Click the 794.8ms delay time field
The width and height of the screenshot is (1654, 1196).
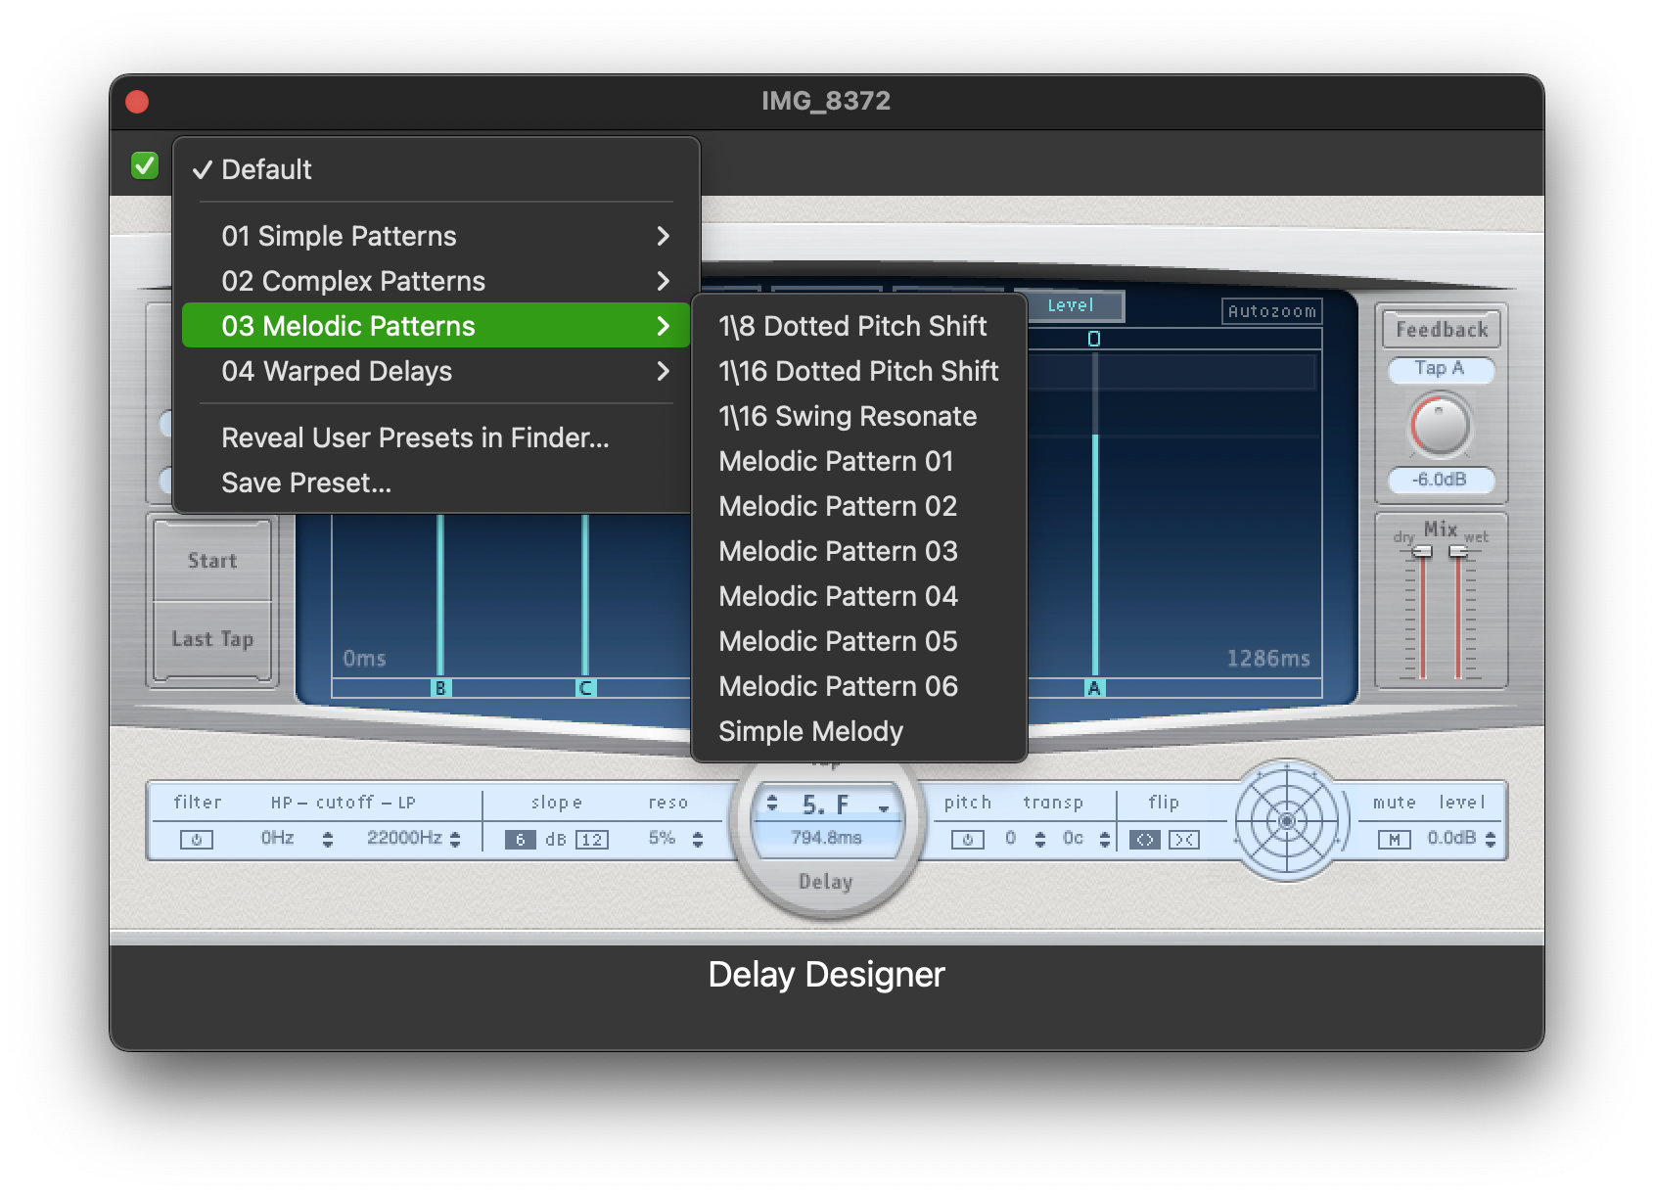[x=827, y=838]
